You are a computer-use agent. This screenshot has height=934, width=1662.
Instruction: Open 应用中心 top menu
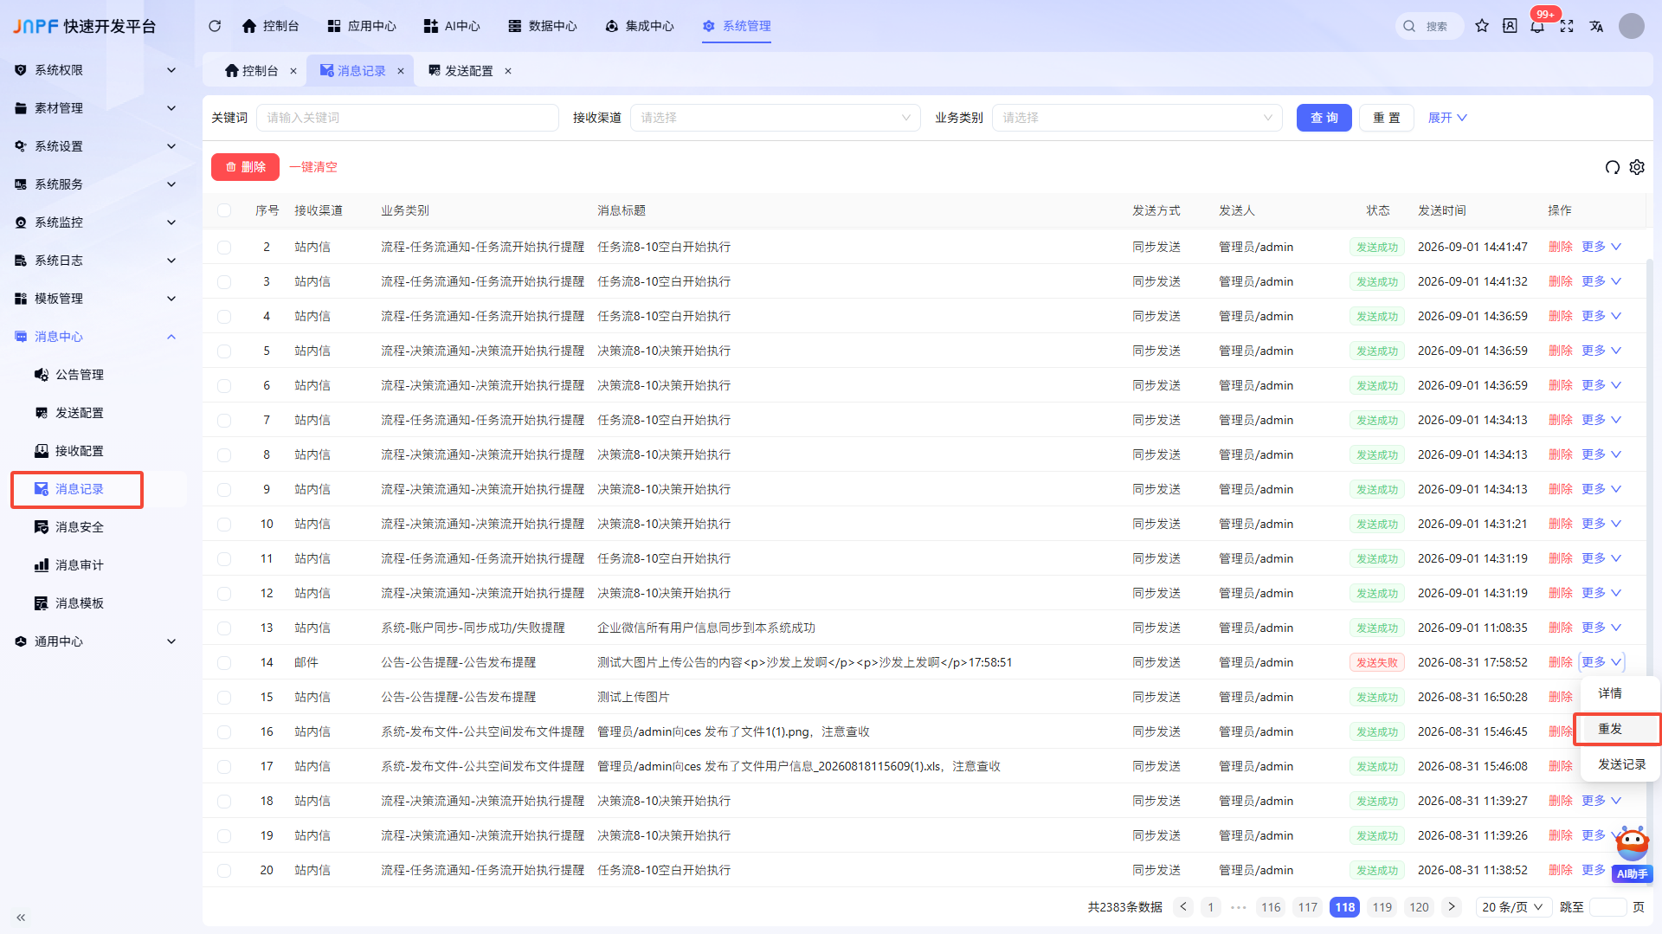(362, 26)
